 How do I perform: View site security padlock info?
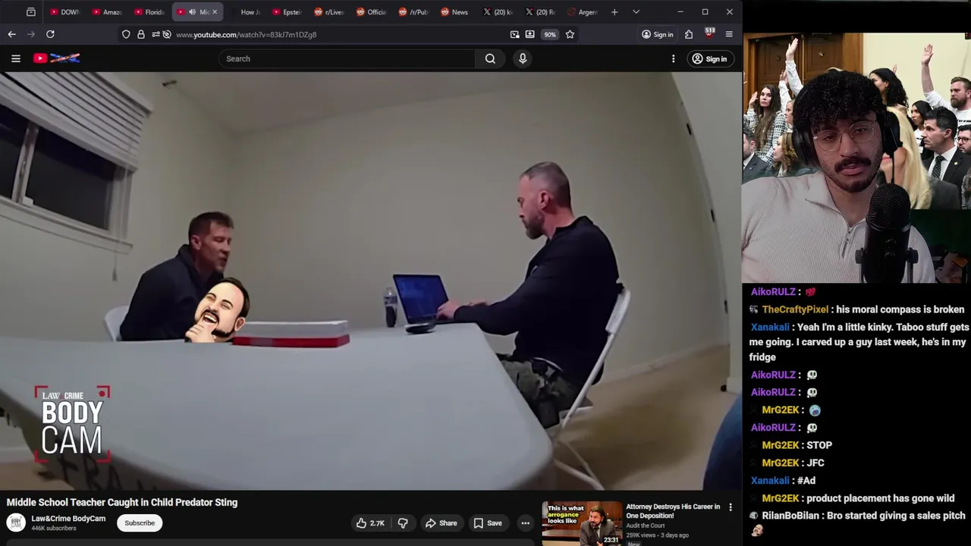click(x=141, y=34)
